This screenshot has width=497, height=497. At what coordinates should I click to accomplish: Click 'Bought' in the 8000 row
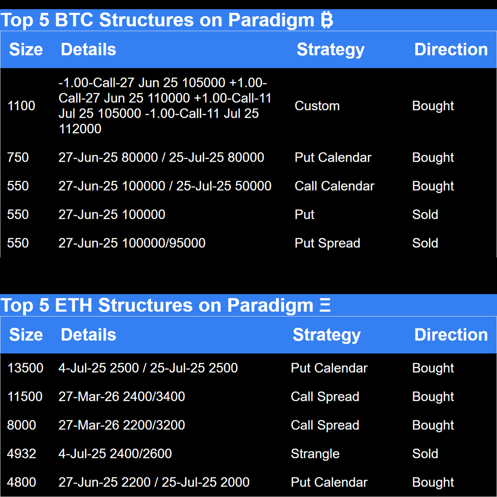[x=433, y=426]
